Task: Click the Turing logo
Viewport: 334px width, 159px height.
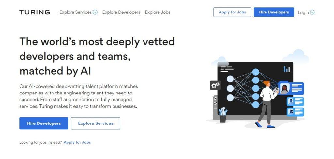Action: click(35, 12)
